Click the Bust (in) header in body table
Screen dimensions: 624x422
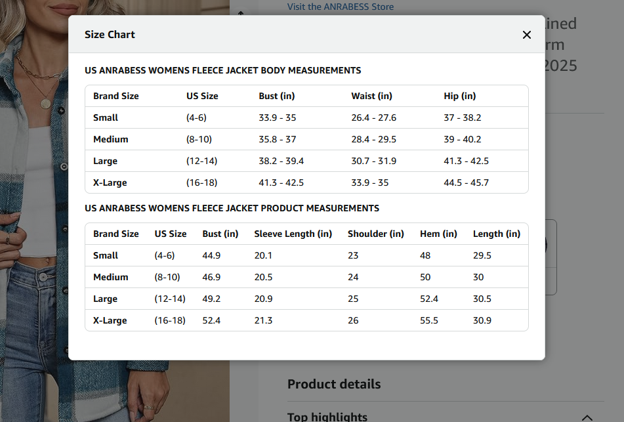tap(277, 96)
